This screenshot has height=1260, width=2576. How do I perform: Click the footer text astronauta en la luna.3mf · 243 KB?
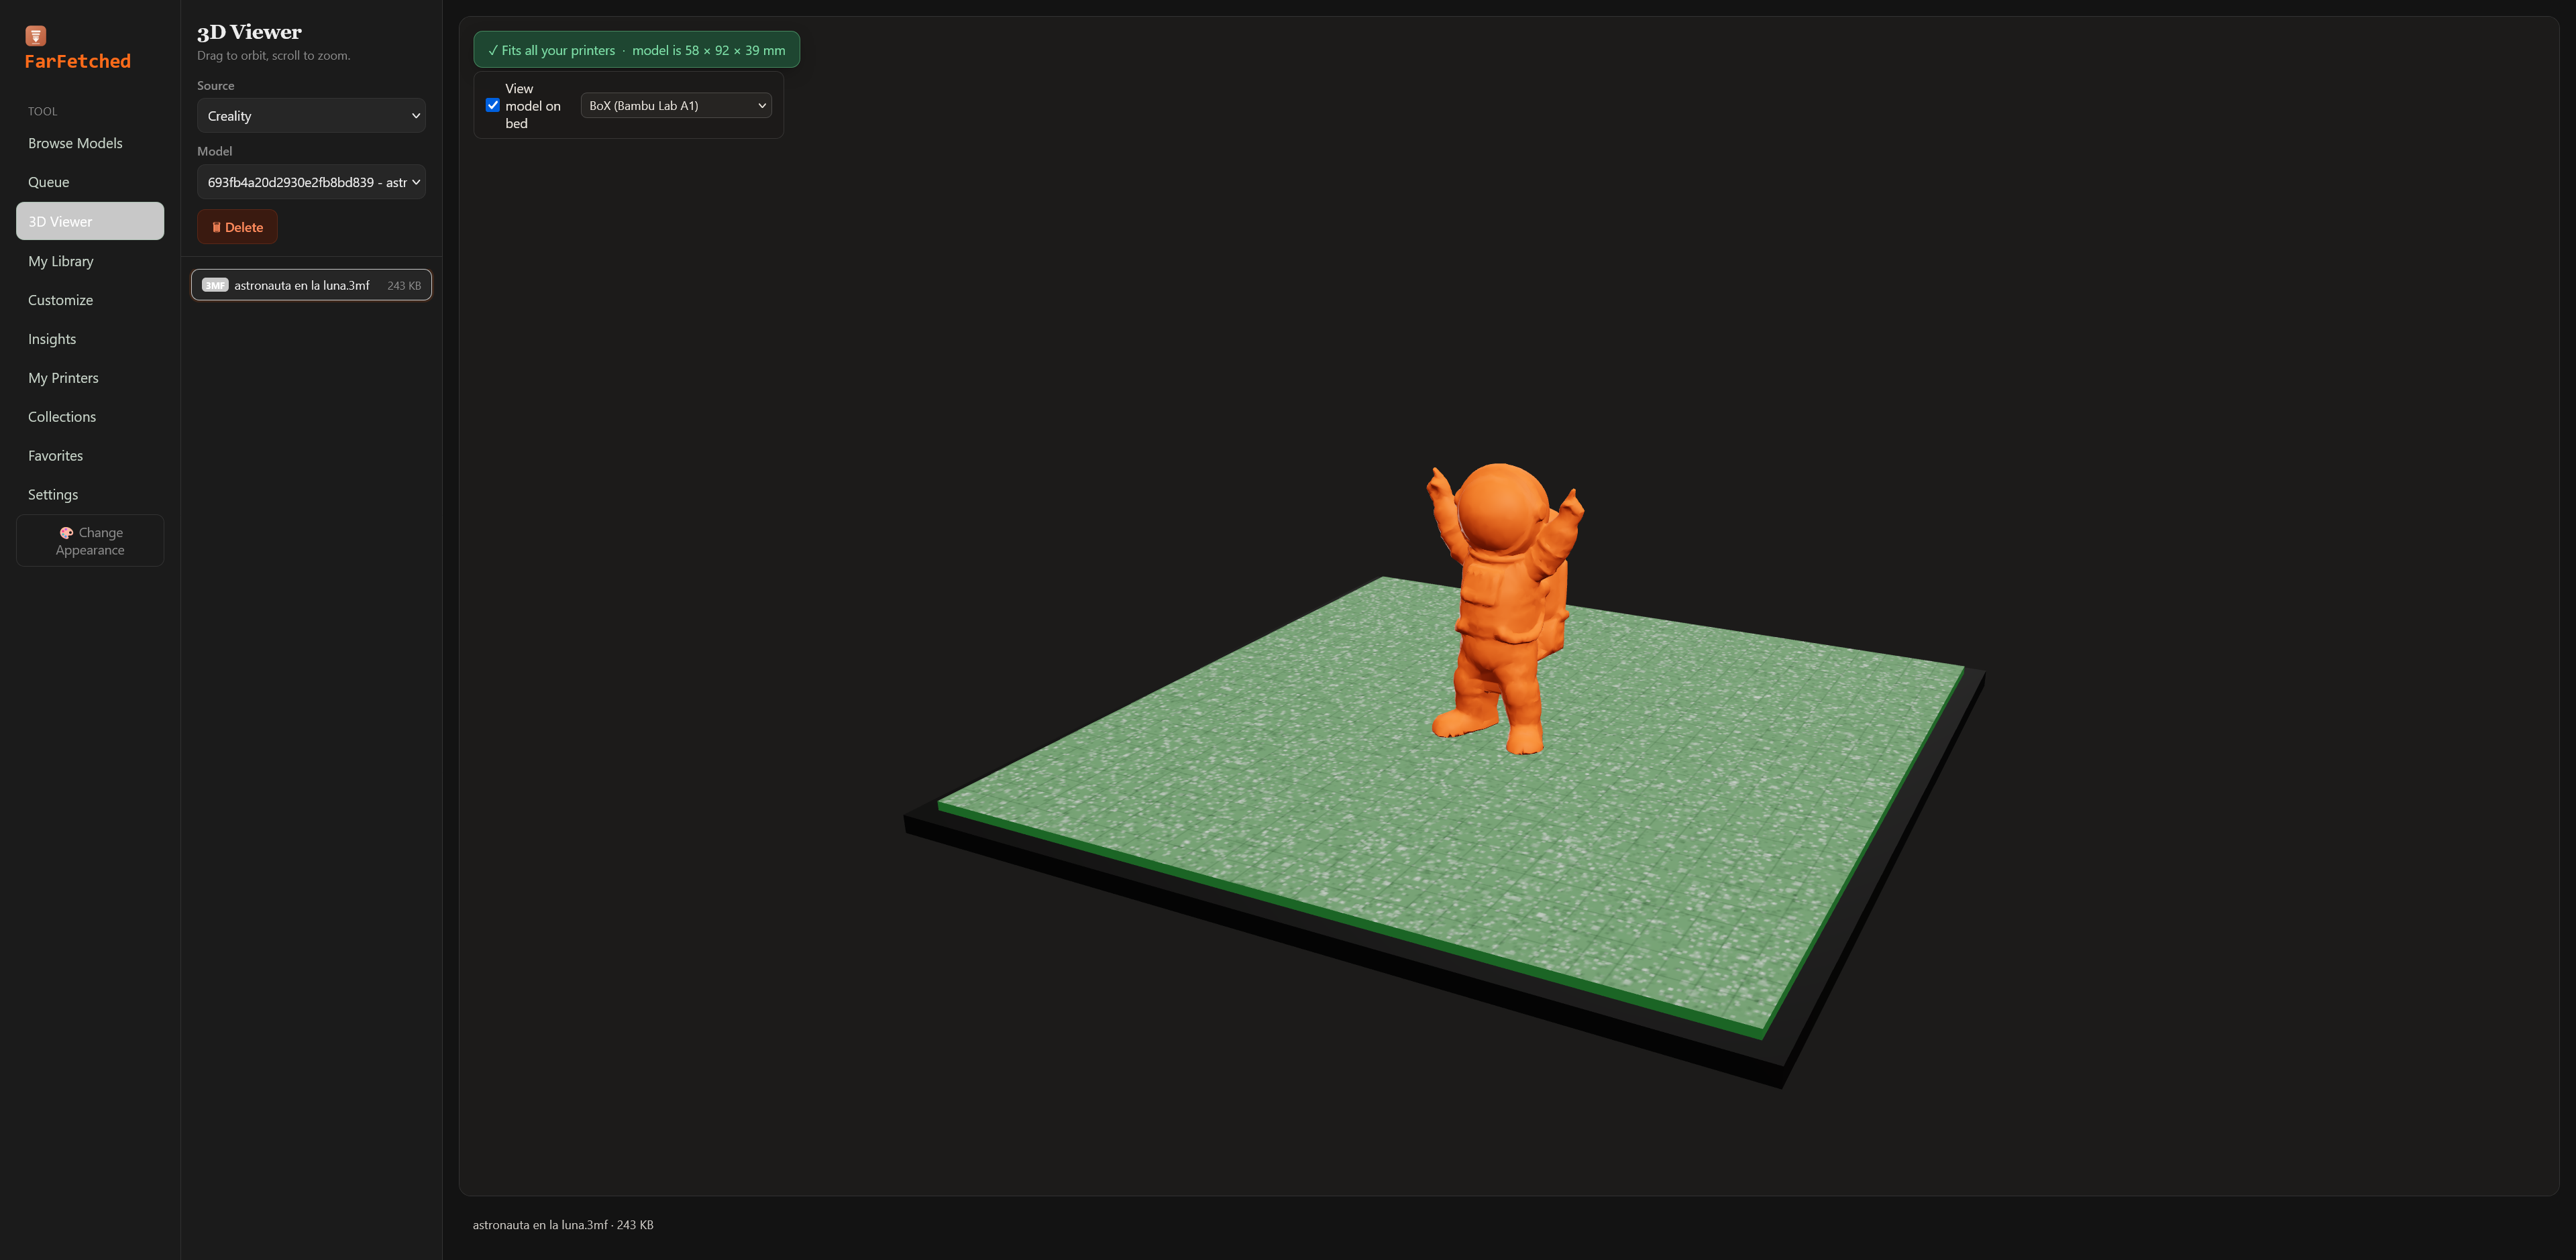[x=563, y=1225]
